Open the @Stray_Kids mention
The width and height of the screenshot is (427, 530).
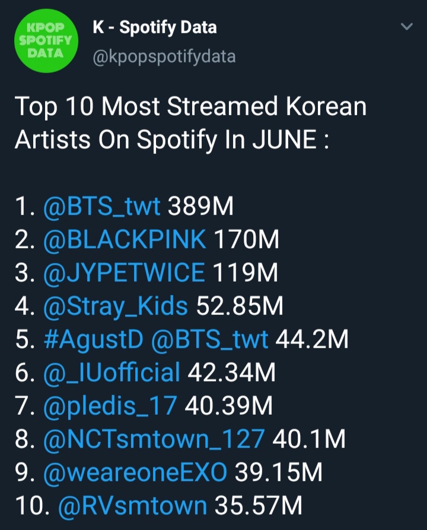116,307
